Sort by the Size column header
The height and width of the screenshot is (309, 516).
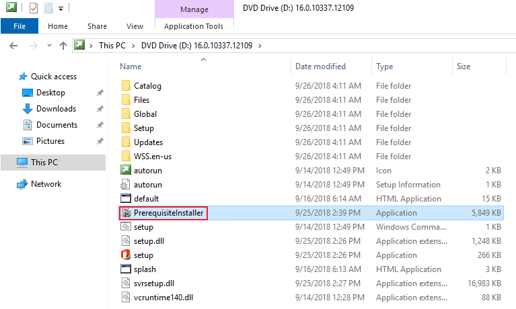pos(464,67)
